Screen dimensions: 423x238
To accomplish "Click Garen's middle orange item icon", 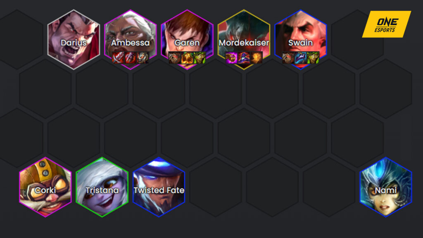I will [187, 58].
